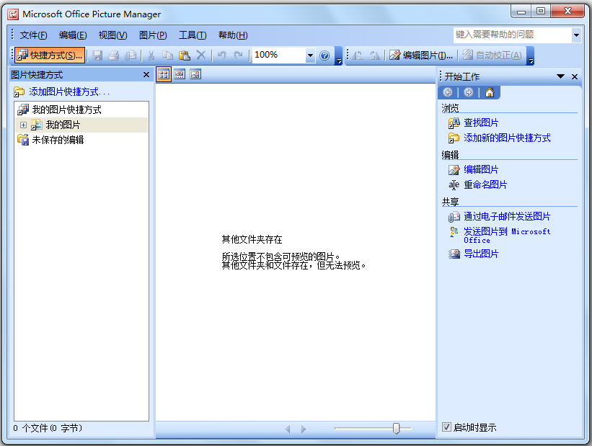
Task: Click 通过电子邮件发送图片 link
Action: point(507,216)
